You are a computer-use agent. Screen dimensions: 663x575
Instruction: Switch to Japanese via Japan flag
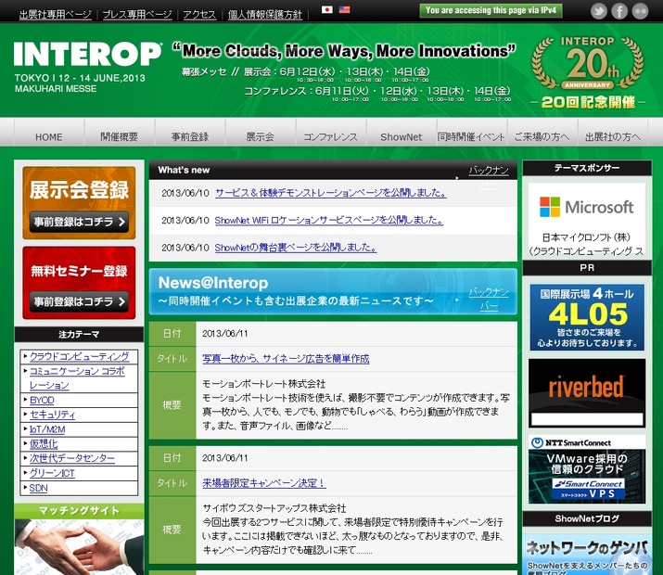[326, 9]
